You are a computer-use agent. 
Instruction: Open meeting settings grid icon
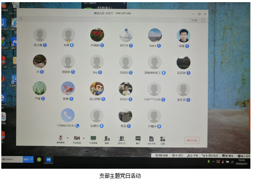(163, 139)
